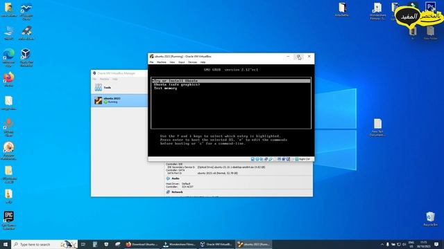Open the Help menu in VirtualBox Manager

pos(114,79)
